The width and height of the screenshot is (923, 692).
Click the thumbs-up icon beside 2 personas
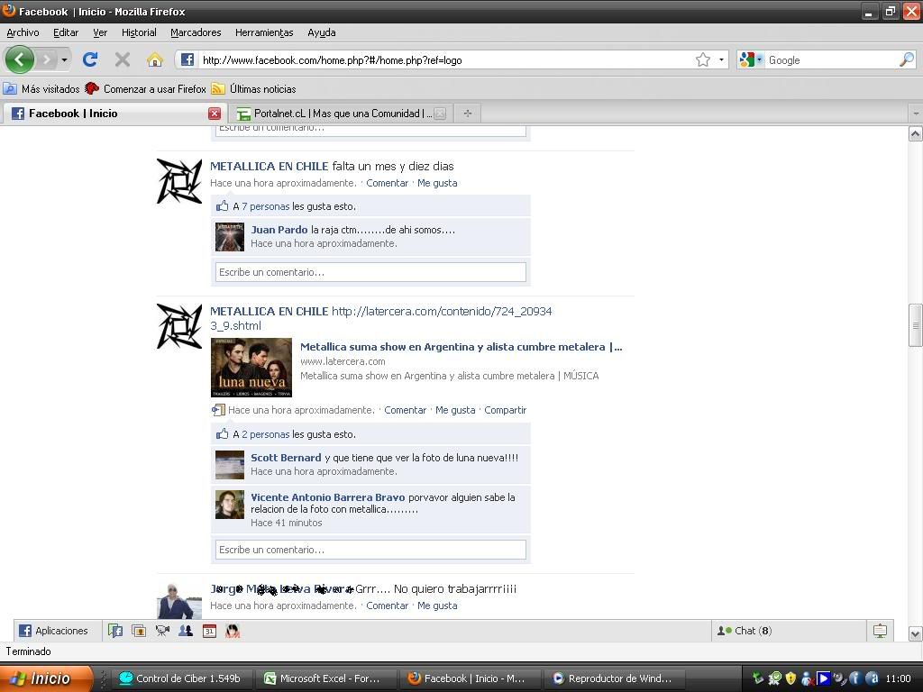222,434
